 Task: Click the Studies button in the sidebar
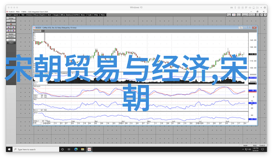[x=11, y=37]
